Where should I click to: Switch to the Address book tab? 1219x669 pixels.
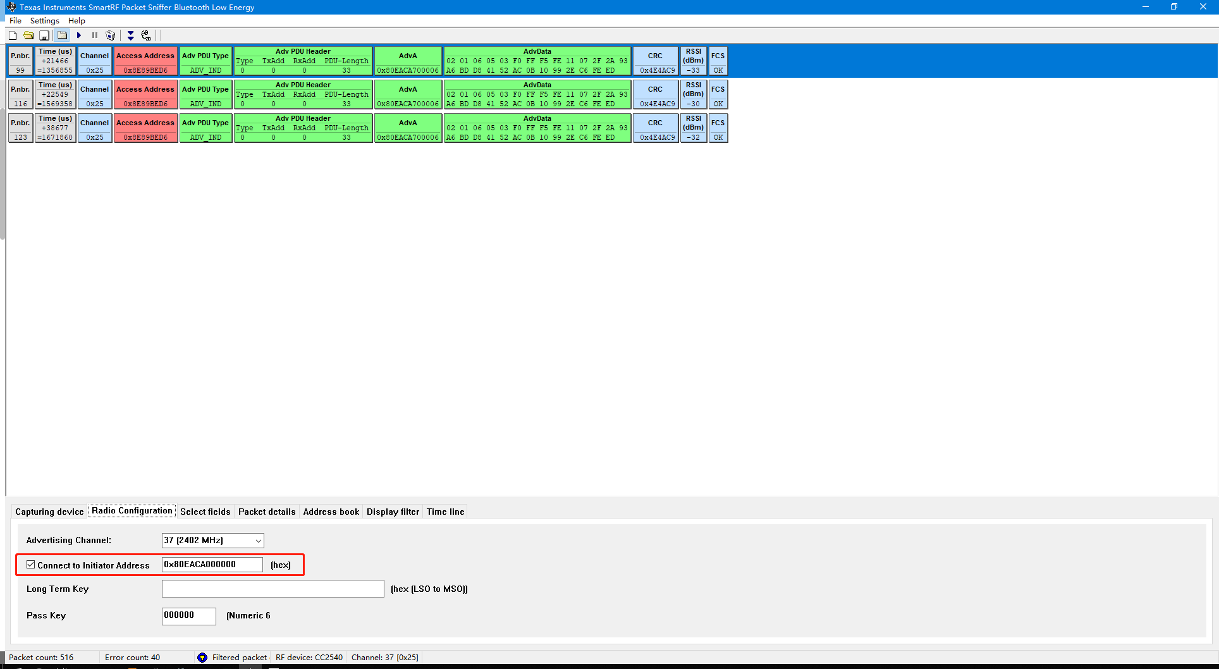(331, 511)
